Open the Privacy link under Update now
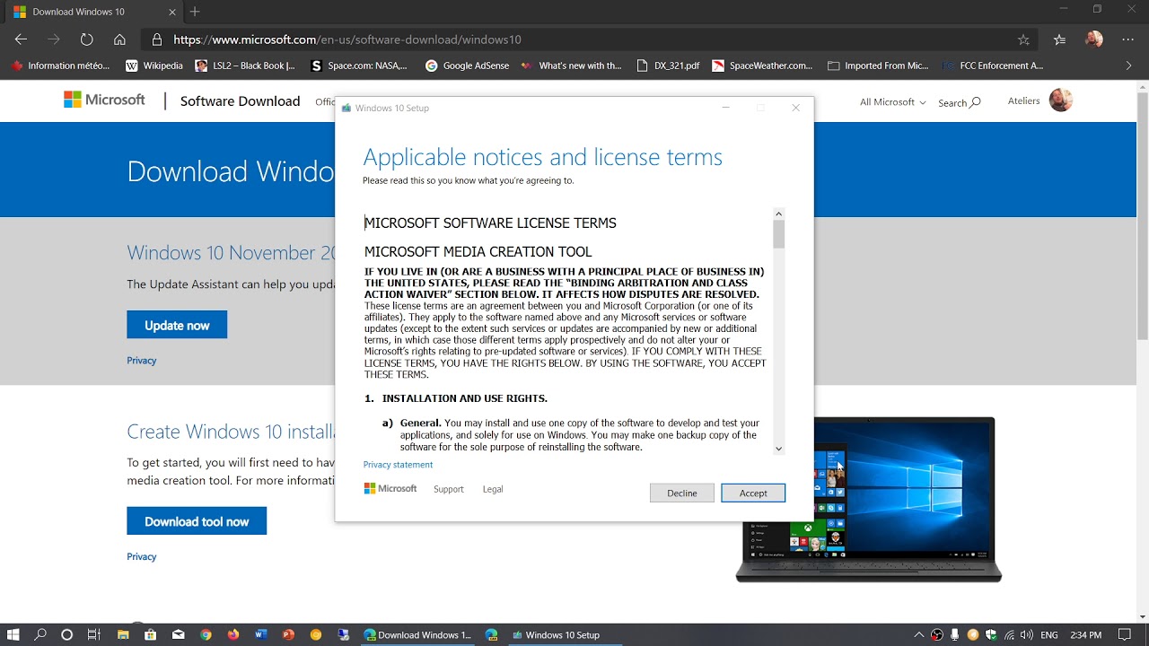Viewport: 1149px width, 646px height. click(x=142, y=361)
